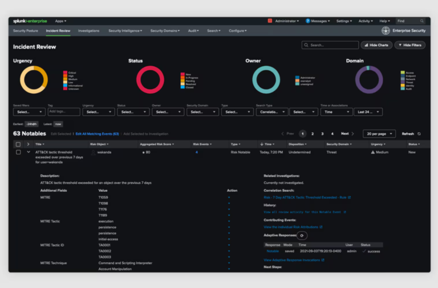
Task: Open the Last 24 hours time dropdown
Action: tap(368, 112)
